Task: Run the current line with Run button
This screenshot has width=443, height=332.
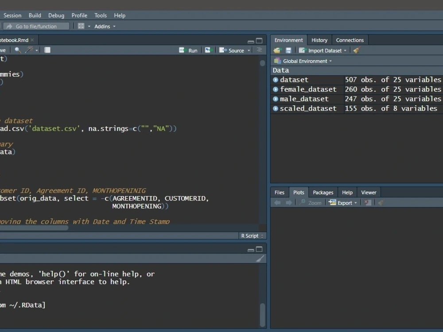Action: point(188,50)
